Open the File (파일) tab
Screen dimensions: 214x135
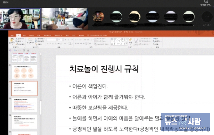pos(12,35)
